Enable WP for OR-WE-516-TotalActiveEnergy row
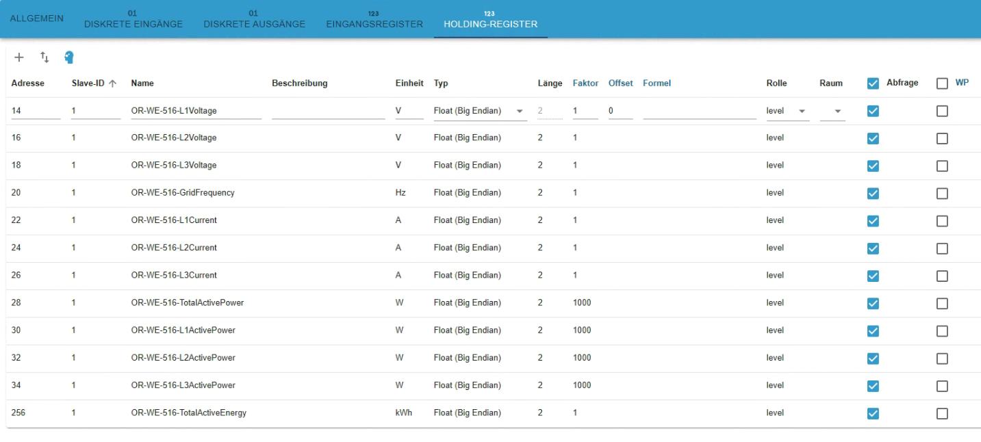The height and width of the screenshot is (442, 981). (942, 413)
